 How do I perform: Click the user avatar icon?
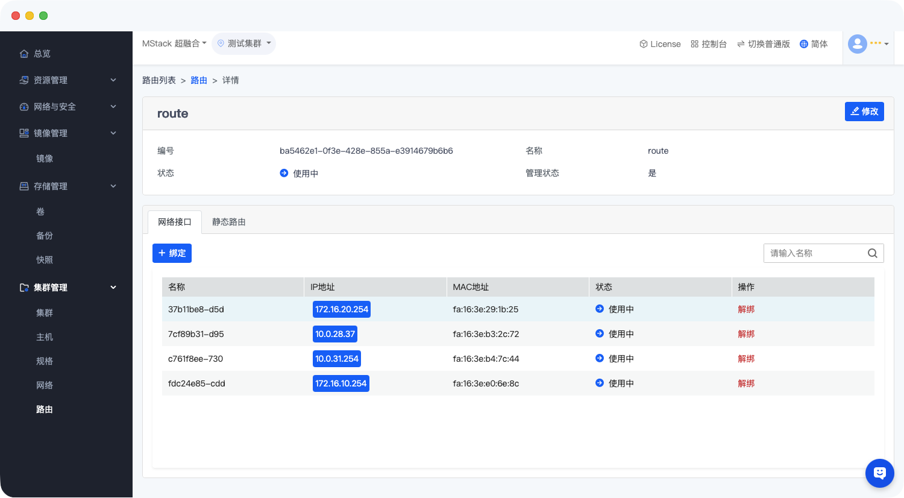[857, 44]
